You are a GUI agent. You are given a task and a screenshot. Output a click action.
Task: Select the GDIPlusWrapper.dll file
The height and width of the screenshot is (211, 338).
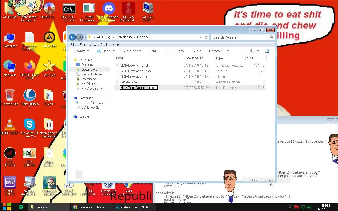coord(134,65)
